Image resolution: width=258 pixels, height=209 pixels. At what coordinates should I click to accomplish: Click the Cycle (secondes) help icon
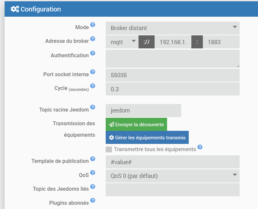click(x=93, y=86)
